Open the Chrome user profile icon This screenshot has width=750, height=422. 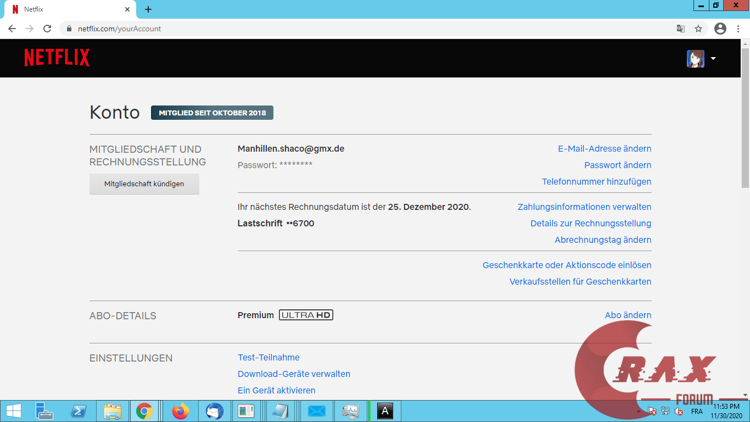[x=720, y=29]
